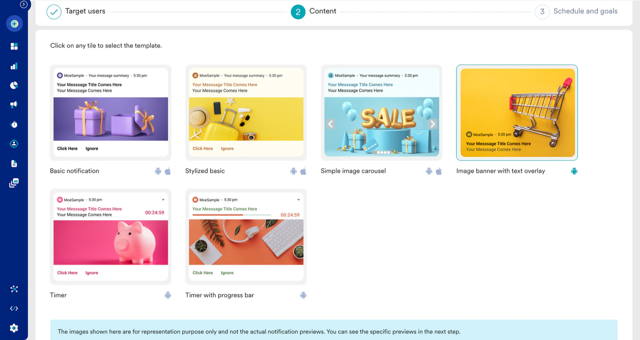Click the pink 00:24:59 countdown in Timer preview
The width and height of the screenshot is (640, 340).
(154, 213)
